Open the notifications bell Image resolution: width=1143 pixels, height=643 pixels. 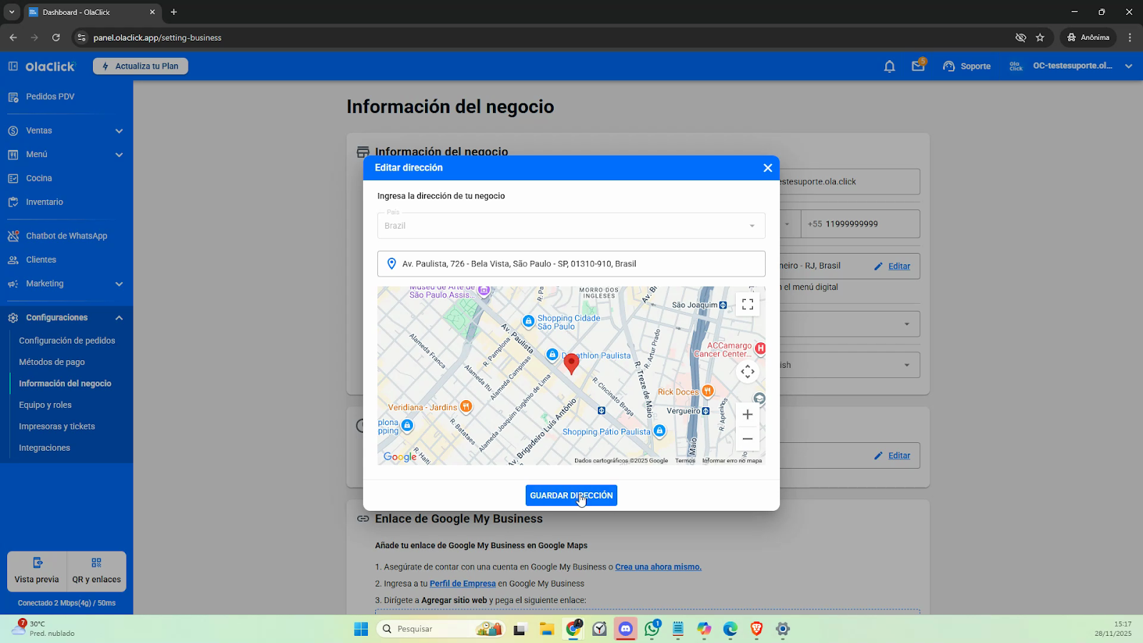click(889, 66)
